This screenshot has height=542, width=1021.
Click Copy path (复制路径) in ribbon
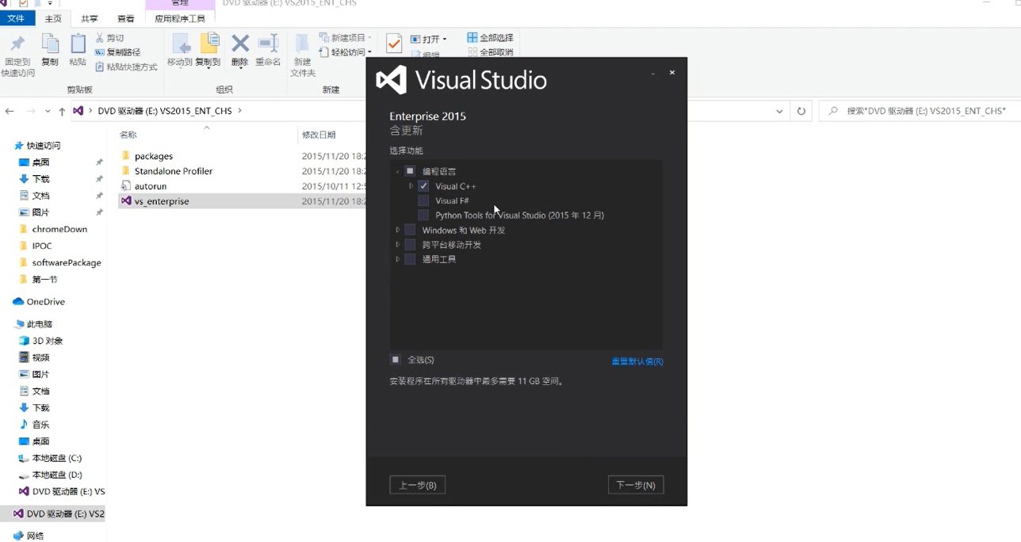pyautogui.click(x=117, y=52)
